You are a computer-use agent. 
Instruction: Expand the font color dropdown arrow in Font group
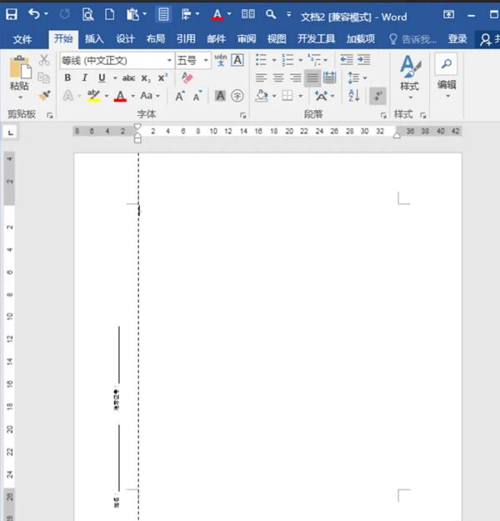point(132,96)
